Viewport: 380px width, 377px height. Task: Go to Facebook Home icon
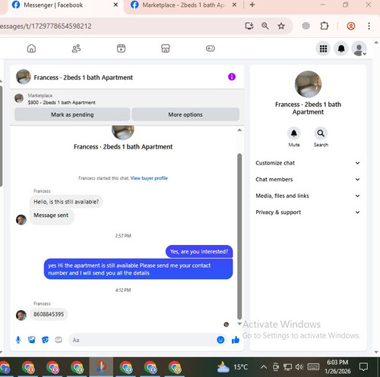pos(31,49)
